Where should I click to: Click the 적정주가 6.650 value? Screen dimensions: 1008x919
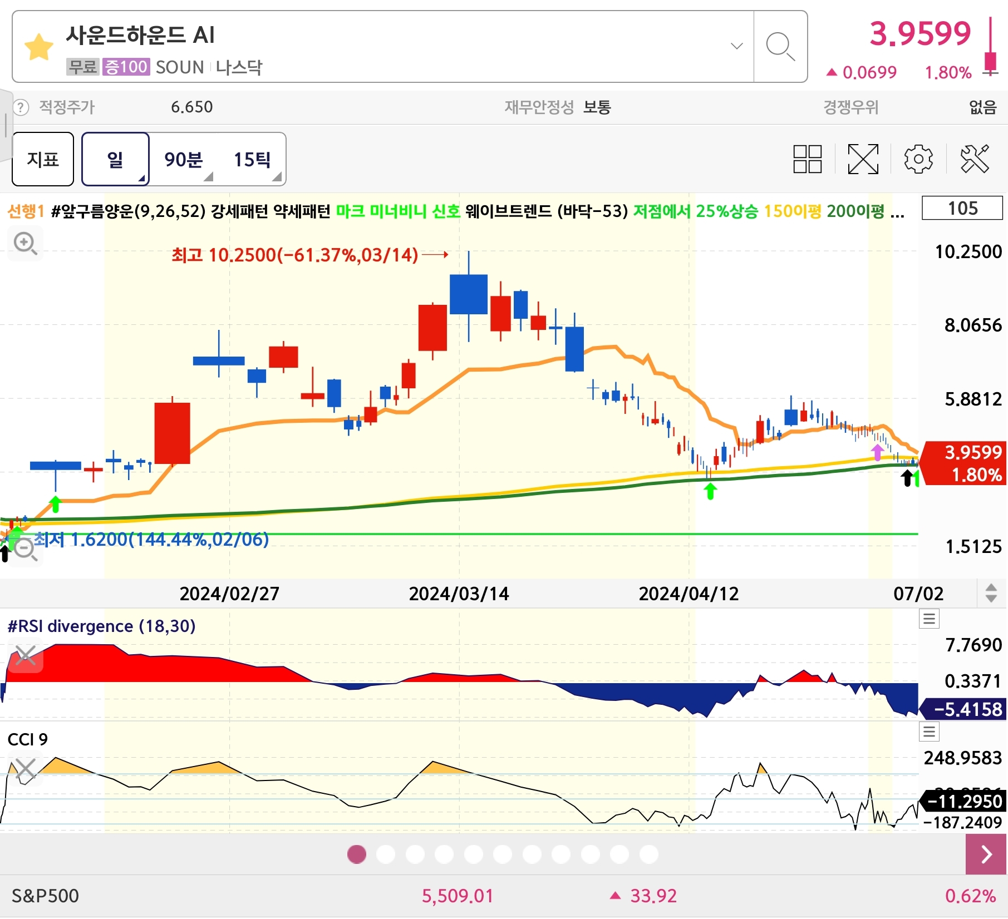pos(191,107)
